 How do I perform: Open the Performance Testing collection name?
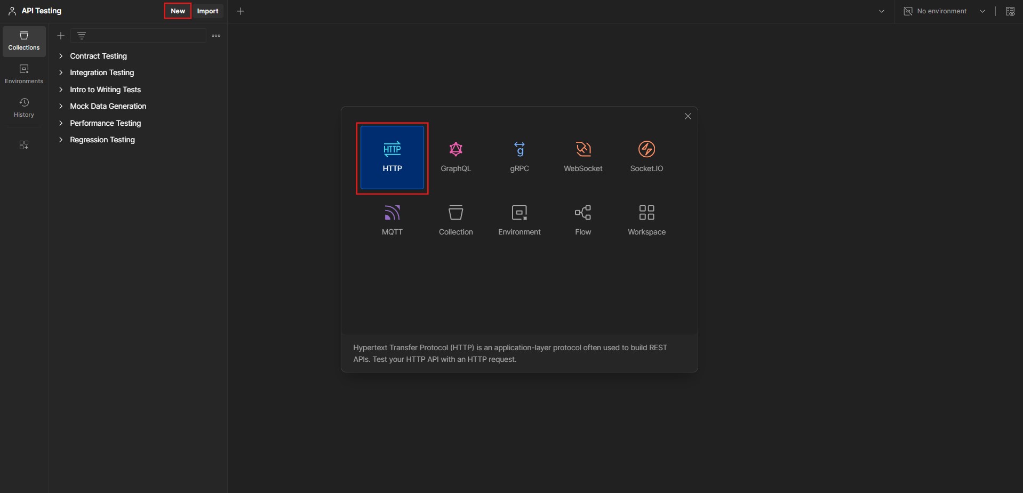(x=105, y=123)
